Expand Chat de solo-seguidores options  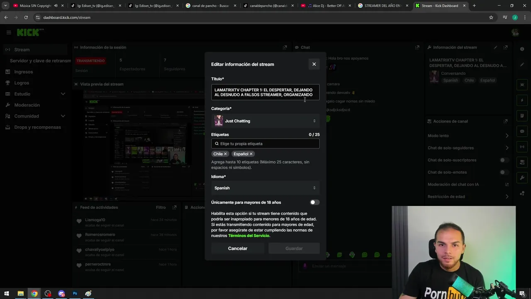(507, 148)
